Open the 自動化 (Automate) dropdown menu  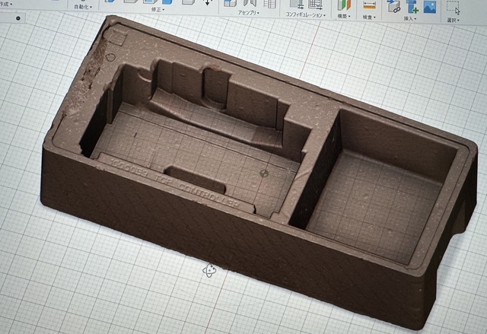click(x=83, y=7)
